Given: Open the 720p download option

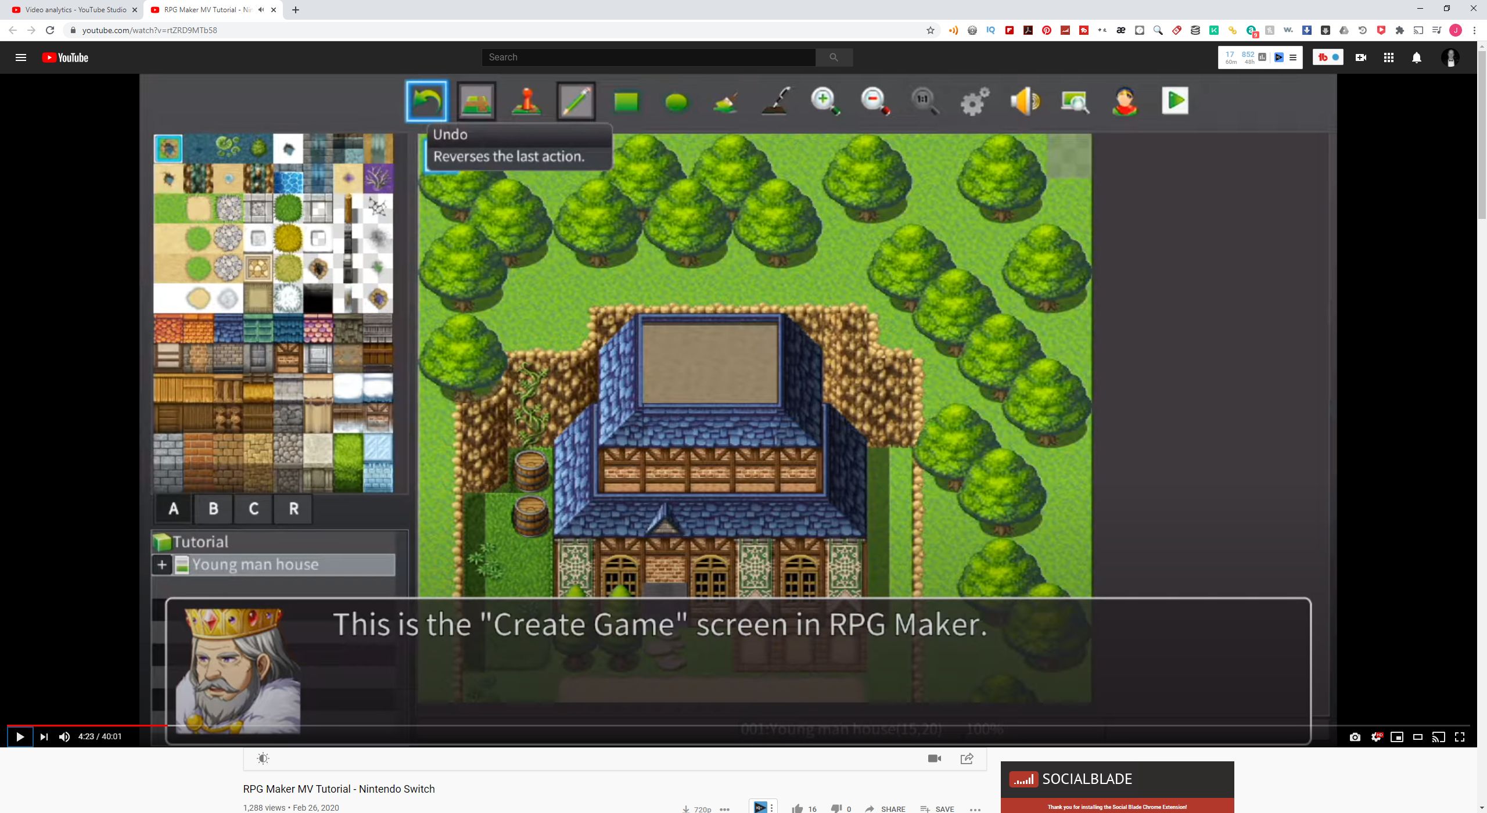Looking at the screenshot, I should click(x=697, y=809).
